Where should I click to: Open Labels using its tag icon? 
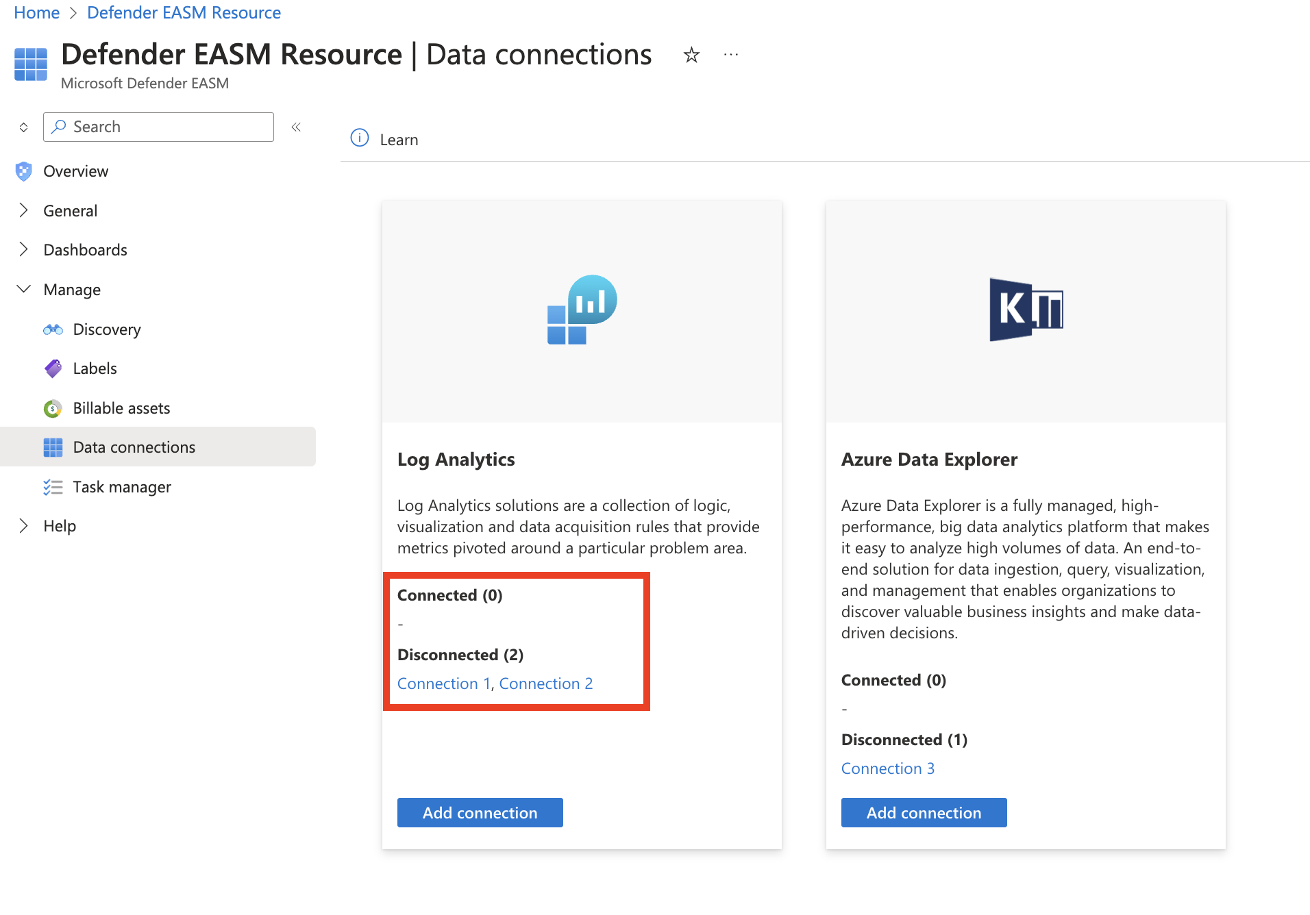[53, 368]
